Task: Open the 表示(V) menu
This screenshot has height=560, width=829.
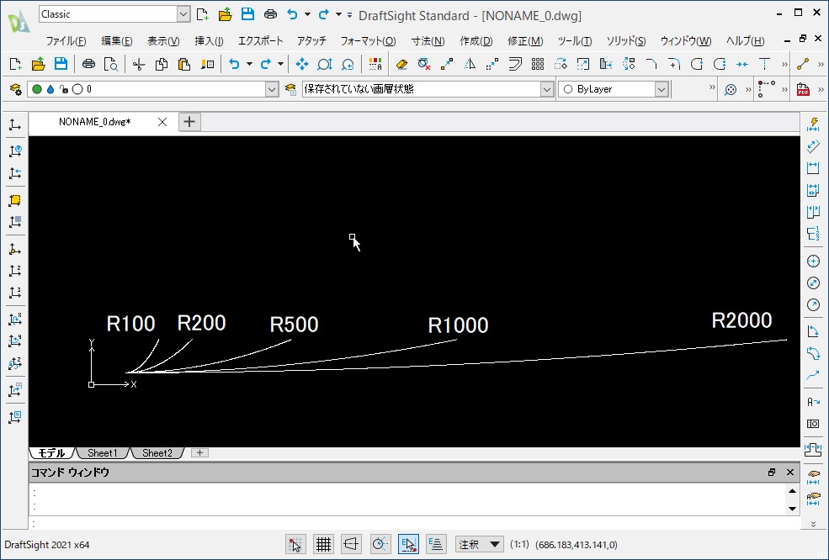Action: tap(163, 40)
